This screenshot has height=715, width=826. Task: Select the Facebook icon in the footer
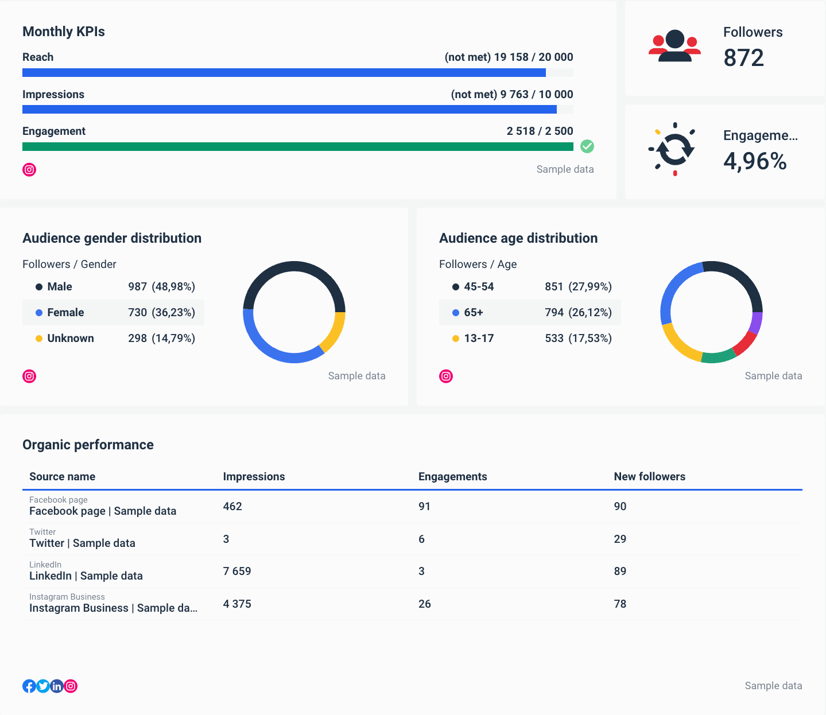29,686
